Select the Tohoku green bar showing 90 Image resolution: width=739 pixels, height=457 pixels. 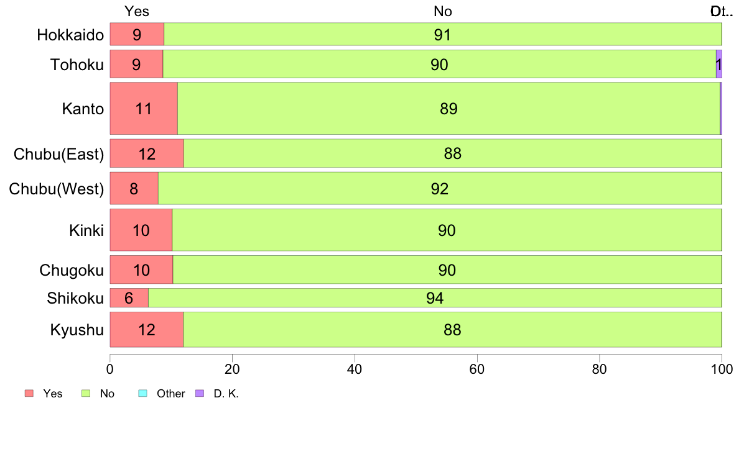[x=439, y=65]
